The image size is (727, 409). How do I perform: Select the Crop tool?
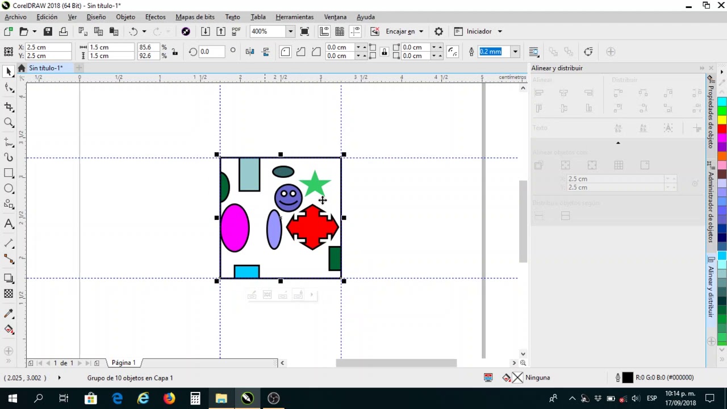pyautogui.click(x=9, y=106)
